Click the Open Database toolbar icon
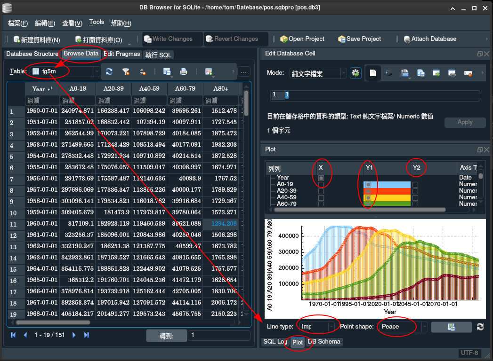 click(x=78, y=39)
